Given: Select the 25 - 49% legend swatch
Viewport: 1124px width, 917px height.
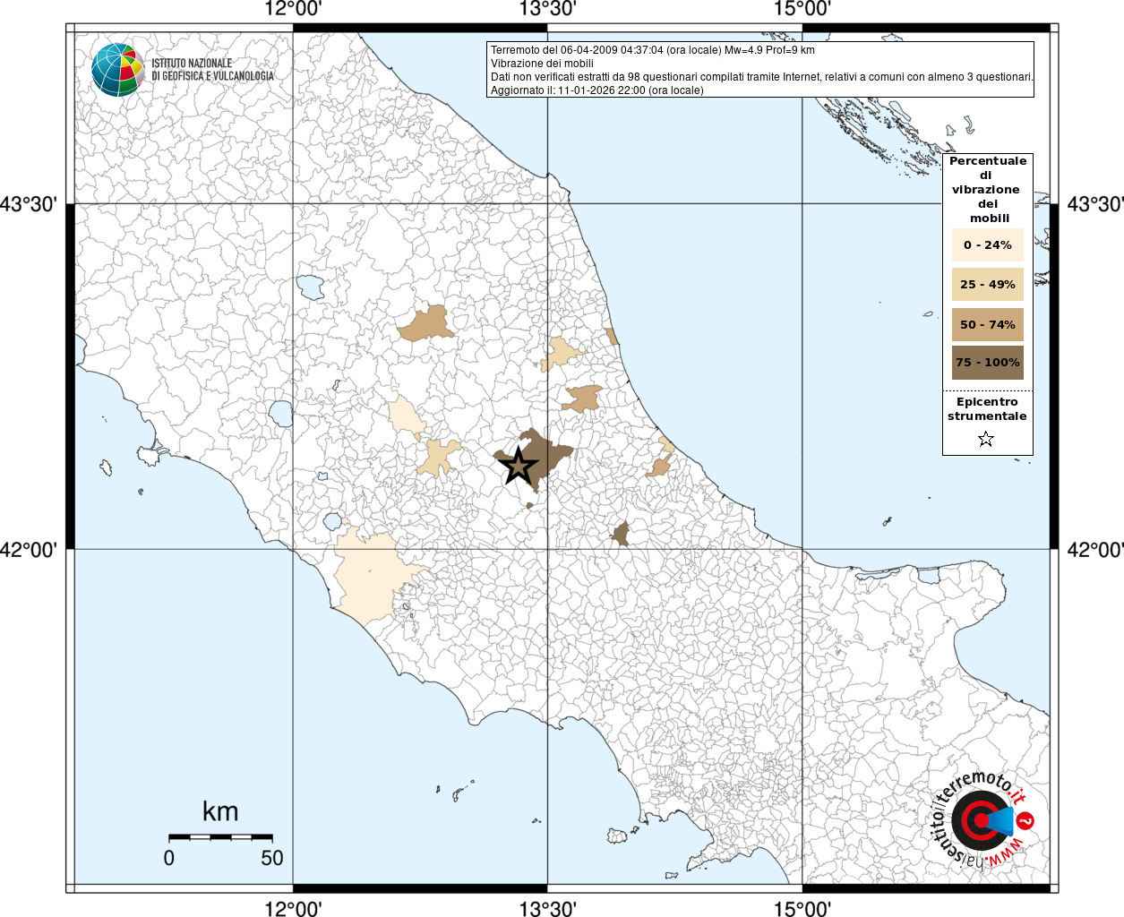Looking at the screenshot, I should (987, 285).
